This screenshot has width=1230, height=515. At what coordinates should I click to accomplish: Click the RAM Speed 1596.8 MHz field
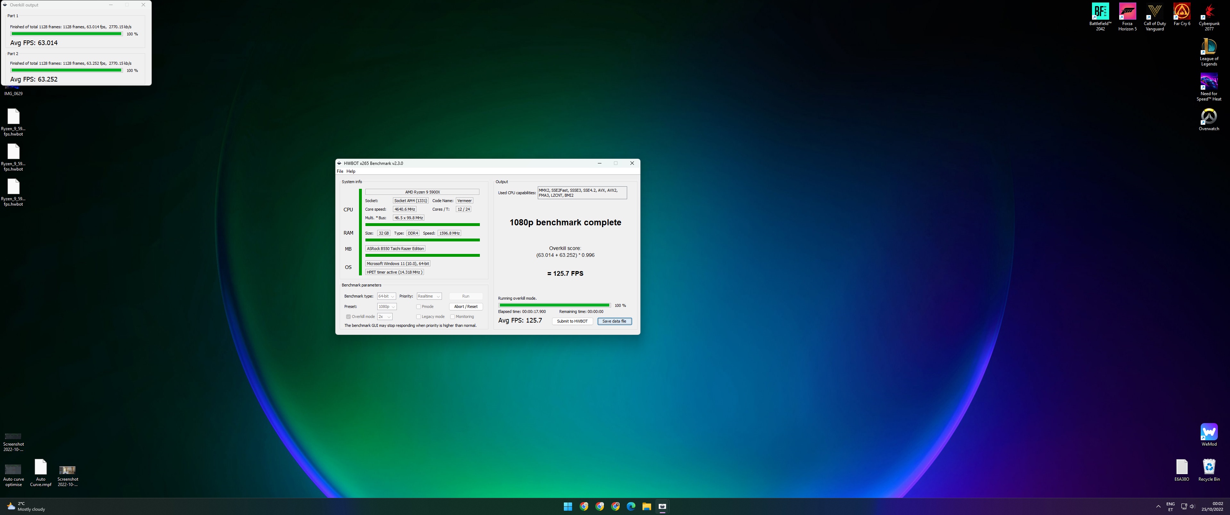449,233
